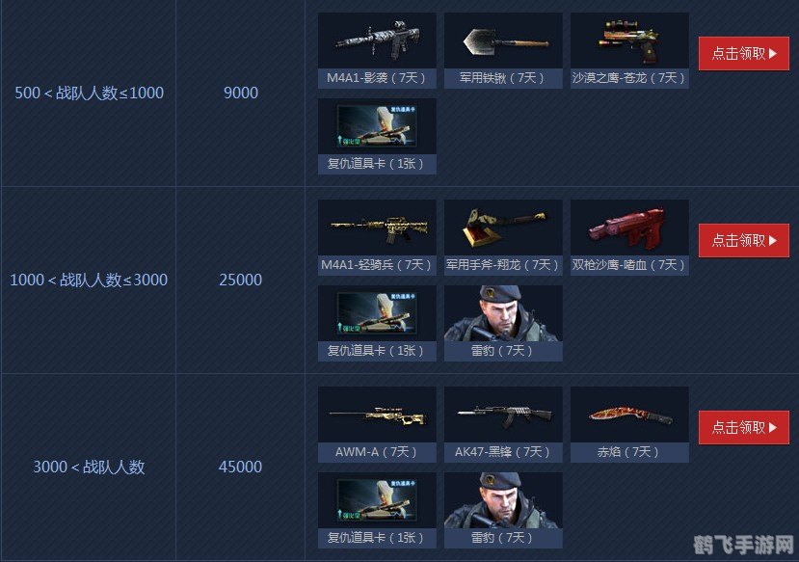The image size is (799, 562).
Task: Click the 3000＜战队人数 condition text
Action: tap(90, 467)
